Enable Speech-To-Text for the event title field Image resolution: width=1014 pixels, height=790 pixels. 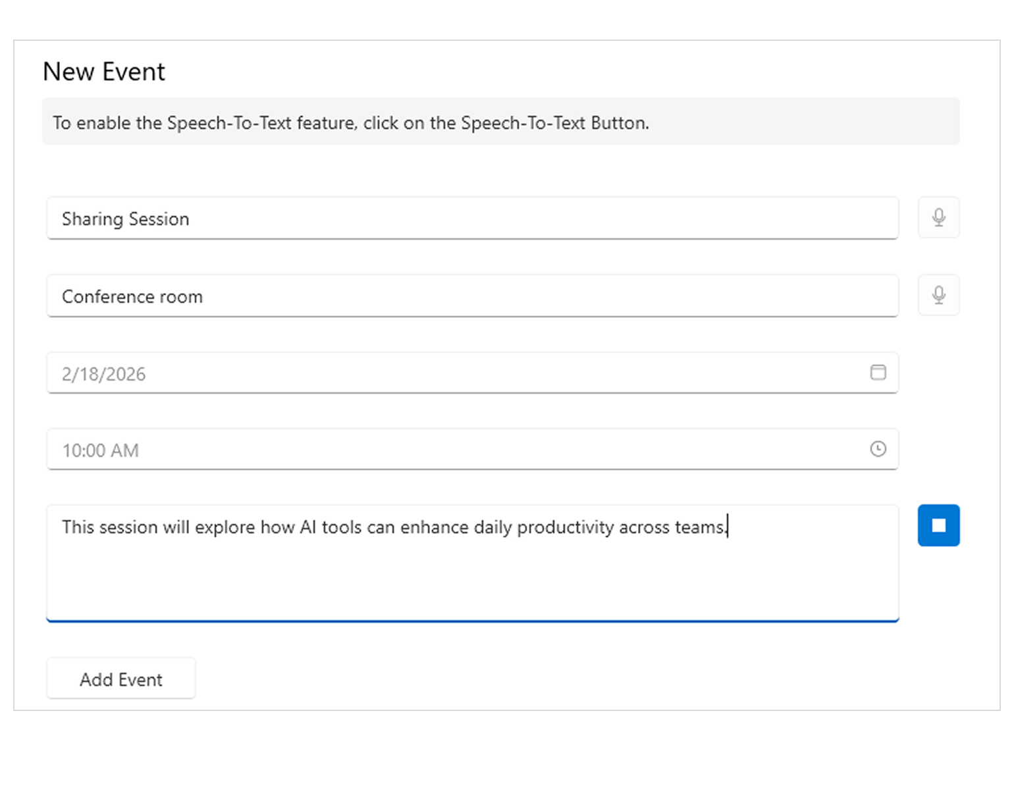(938, 218)
